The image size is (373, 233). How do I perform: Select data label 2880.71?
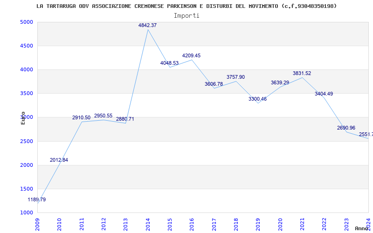point(125,119)
